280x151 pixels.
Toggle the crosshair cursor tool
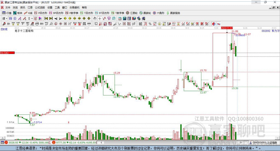(100, 19)
